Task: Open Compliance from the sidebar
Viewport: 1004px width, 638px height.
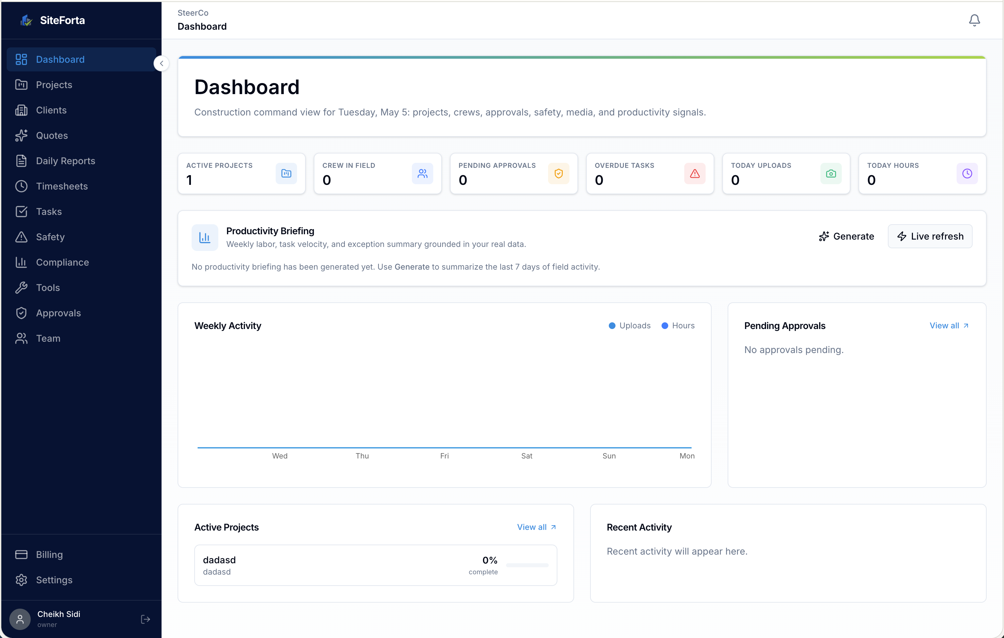Action: (81, 262)
